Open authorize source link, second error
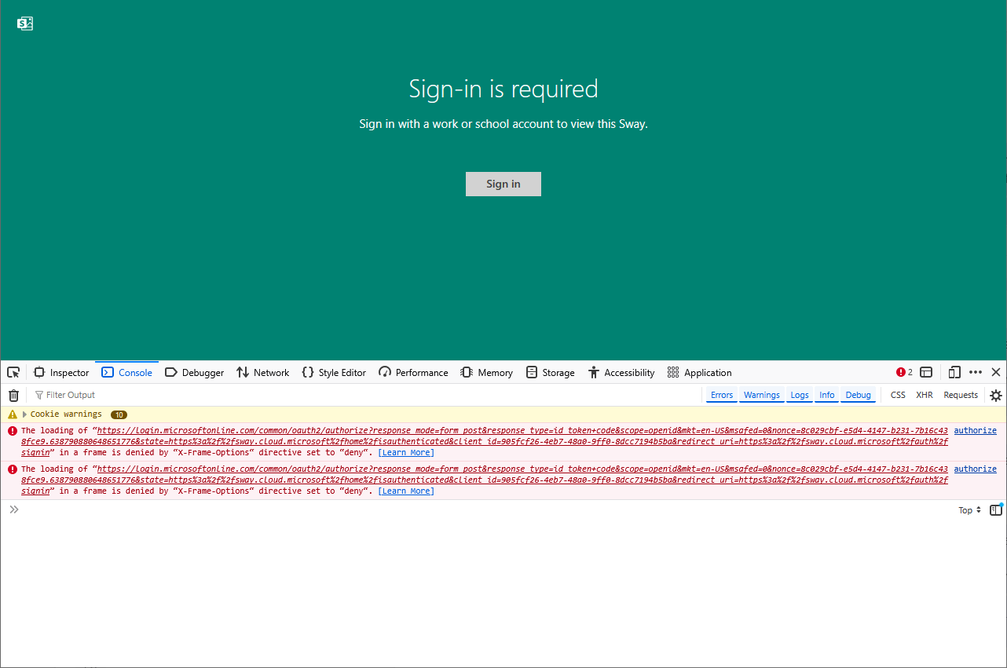The width and height of the screenshot is (1007, 668). coord(975,469)
